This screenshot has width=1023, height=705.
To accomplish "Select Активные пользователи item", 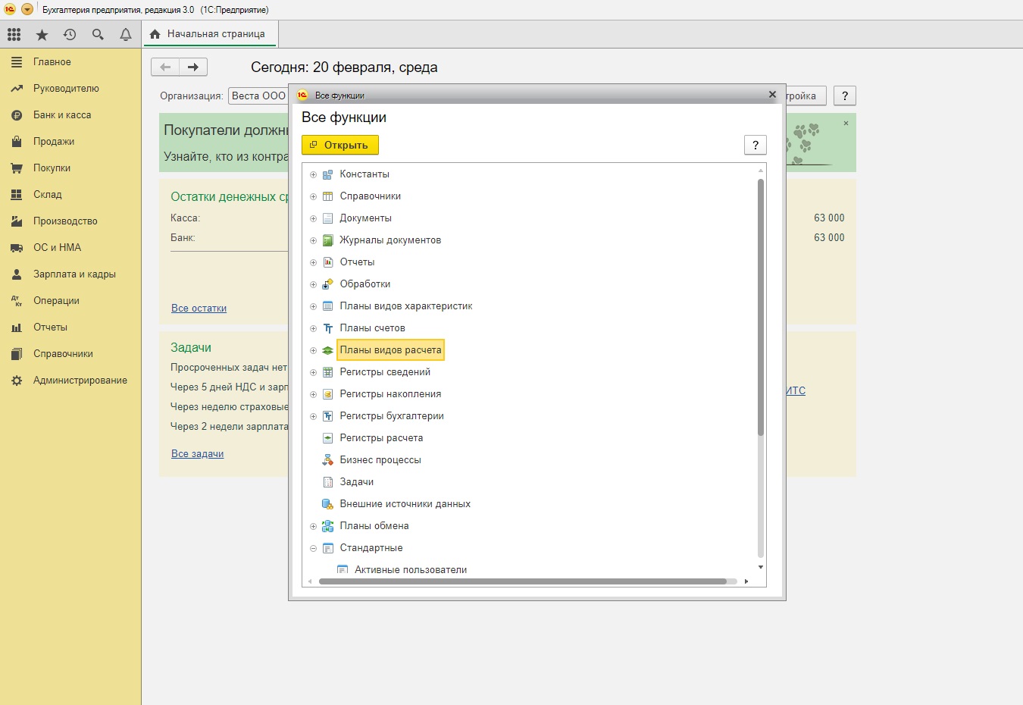I will pos(410,570).
